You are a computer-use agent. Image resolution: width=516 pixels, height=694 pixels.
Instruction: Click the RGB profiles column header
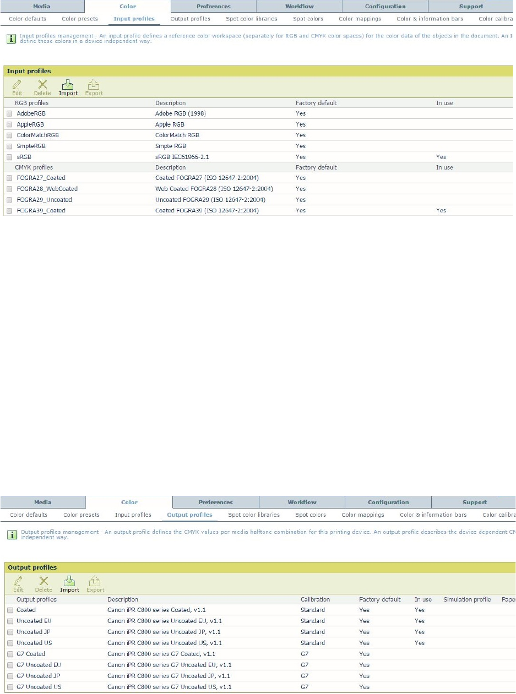click(31, 103)
